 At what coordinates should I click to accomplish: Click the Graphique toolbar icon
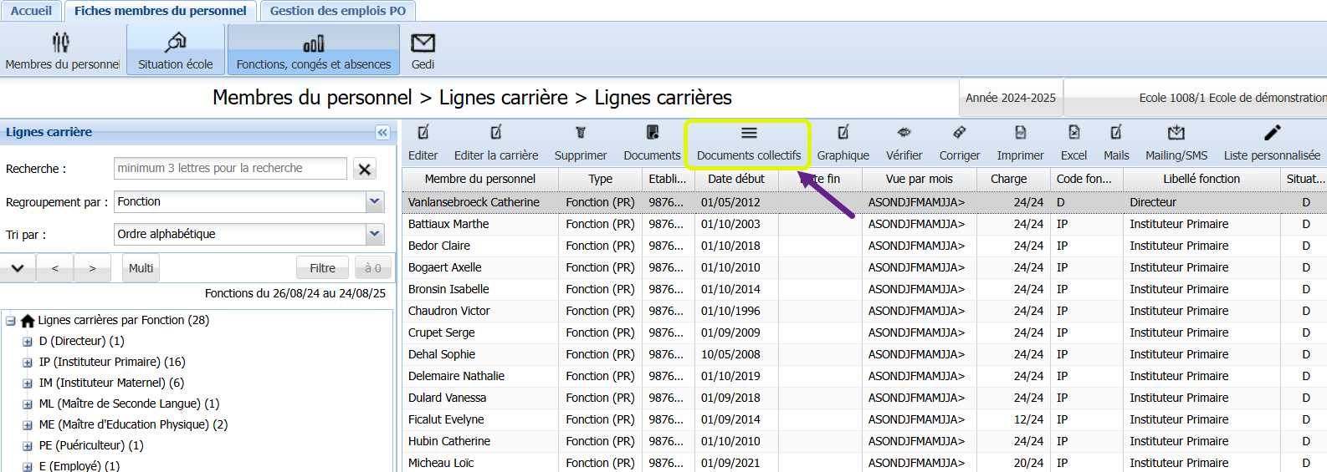843,133
